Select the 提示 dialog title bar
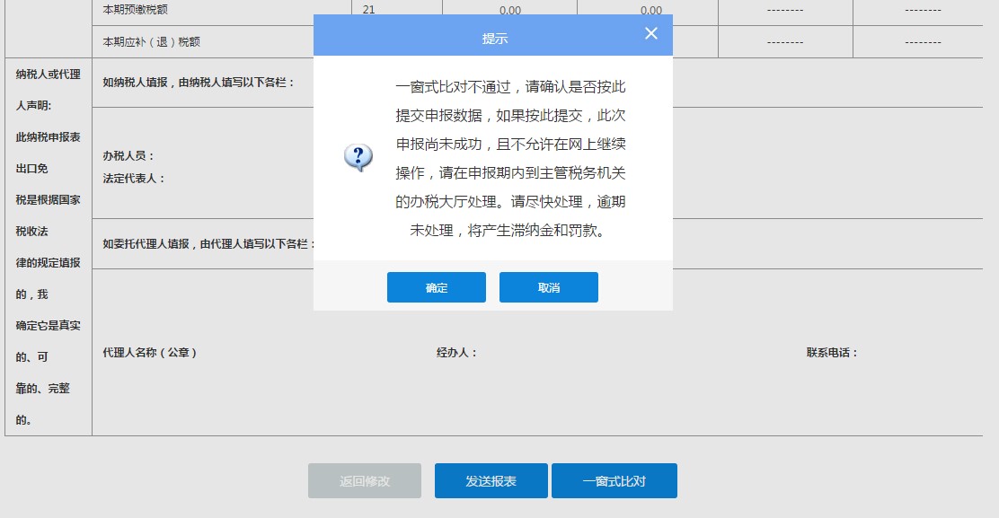The height and width of the screenshot is (518, 999). pyautogui.click(x=492, y=34)
